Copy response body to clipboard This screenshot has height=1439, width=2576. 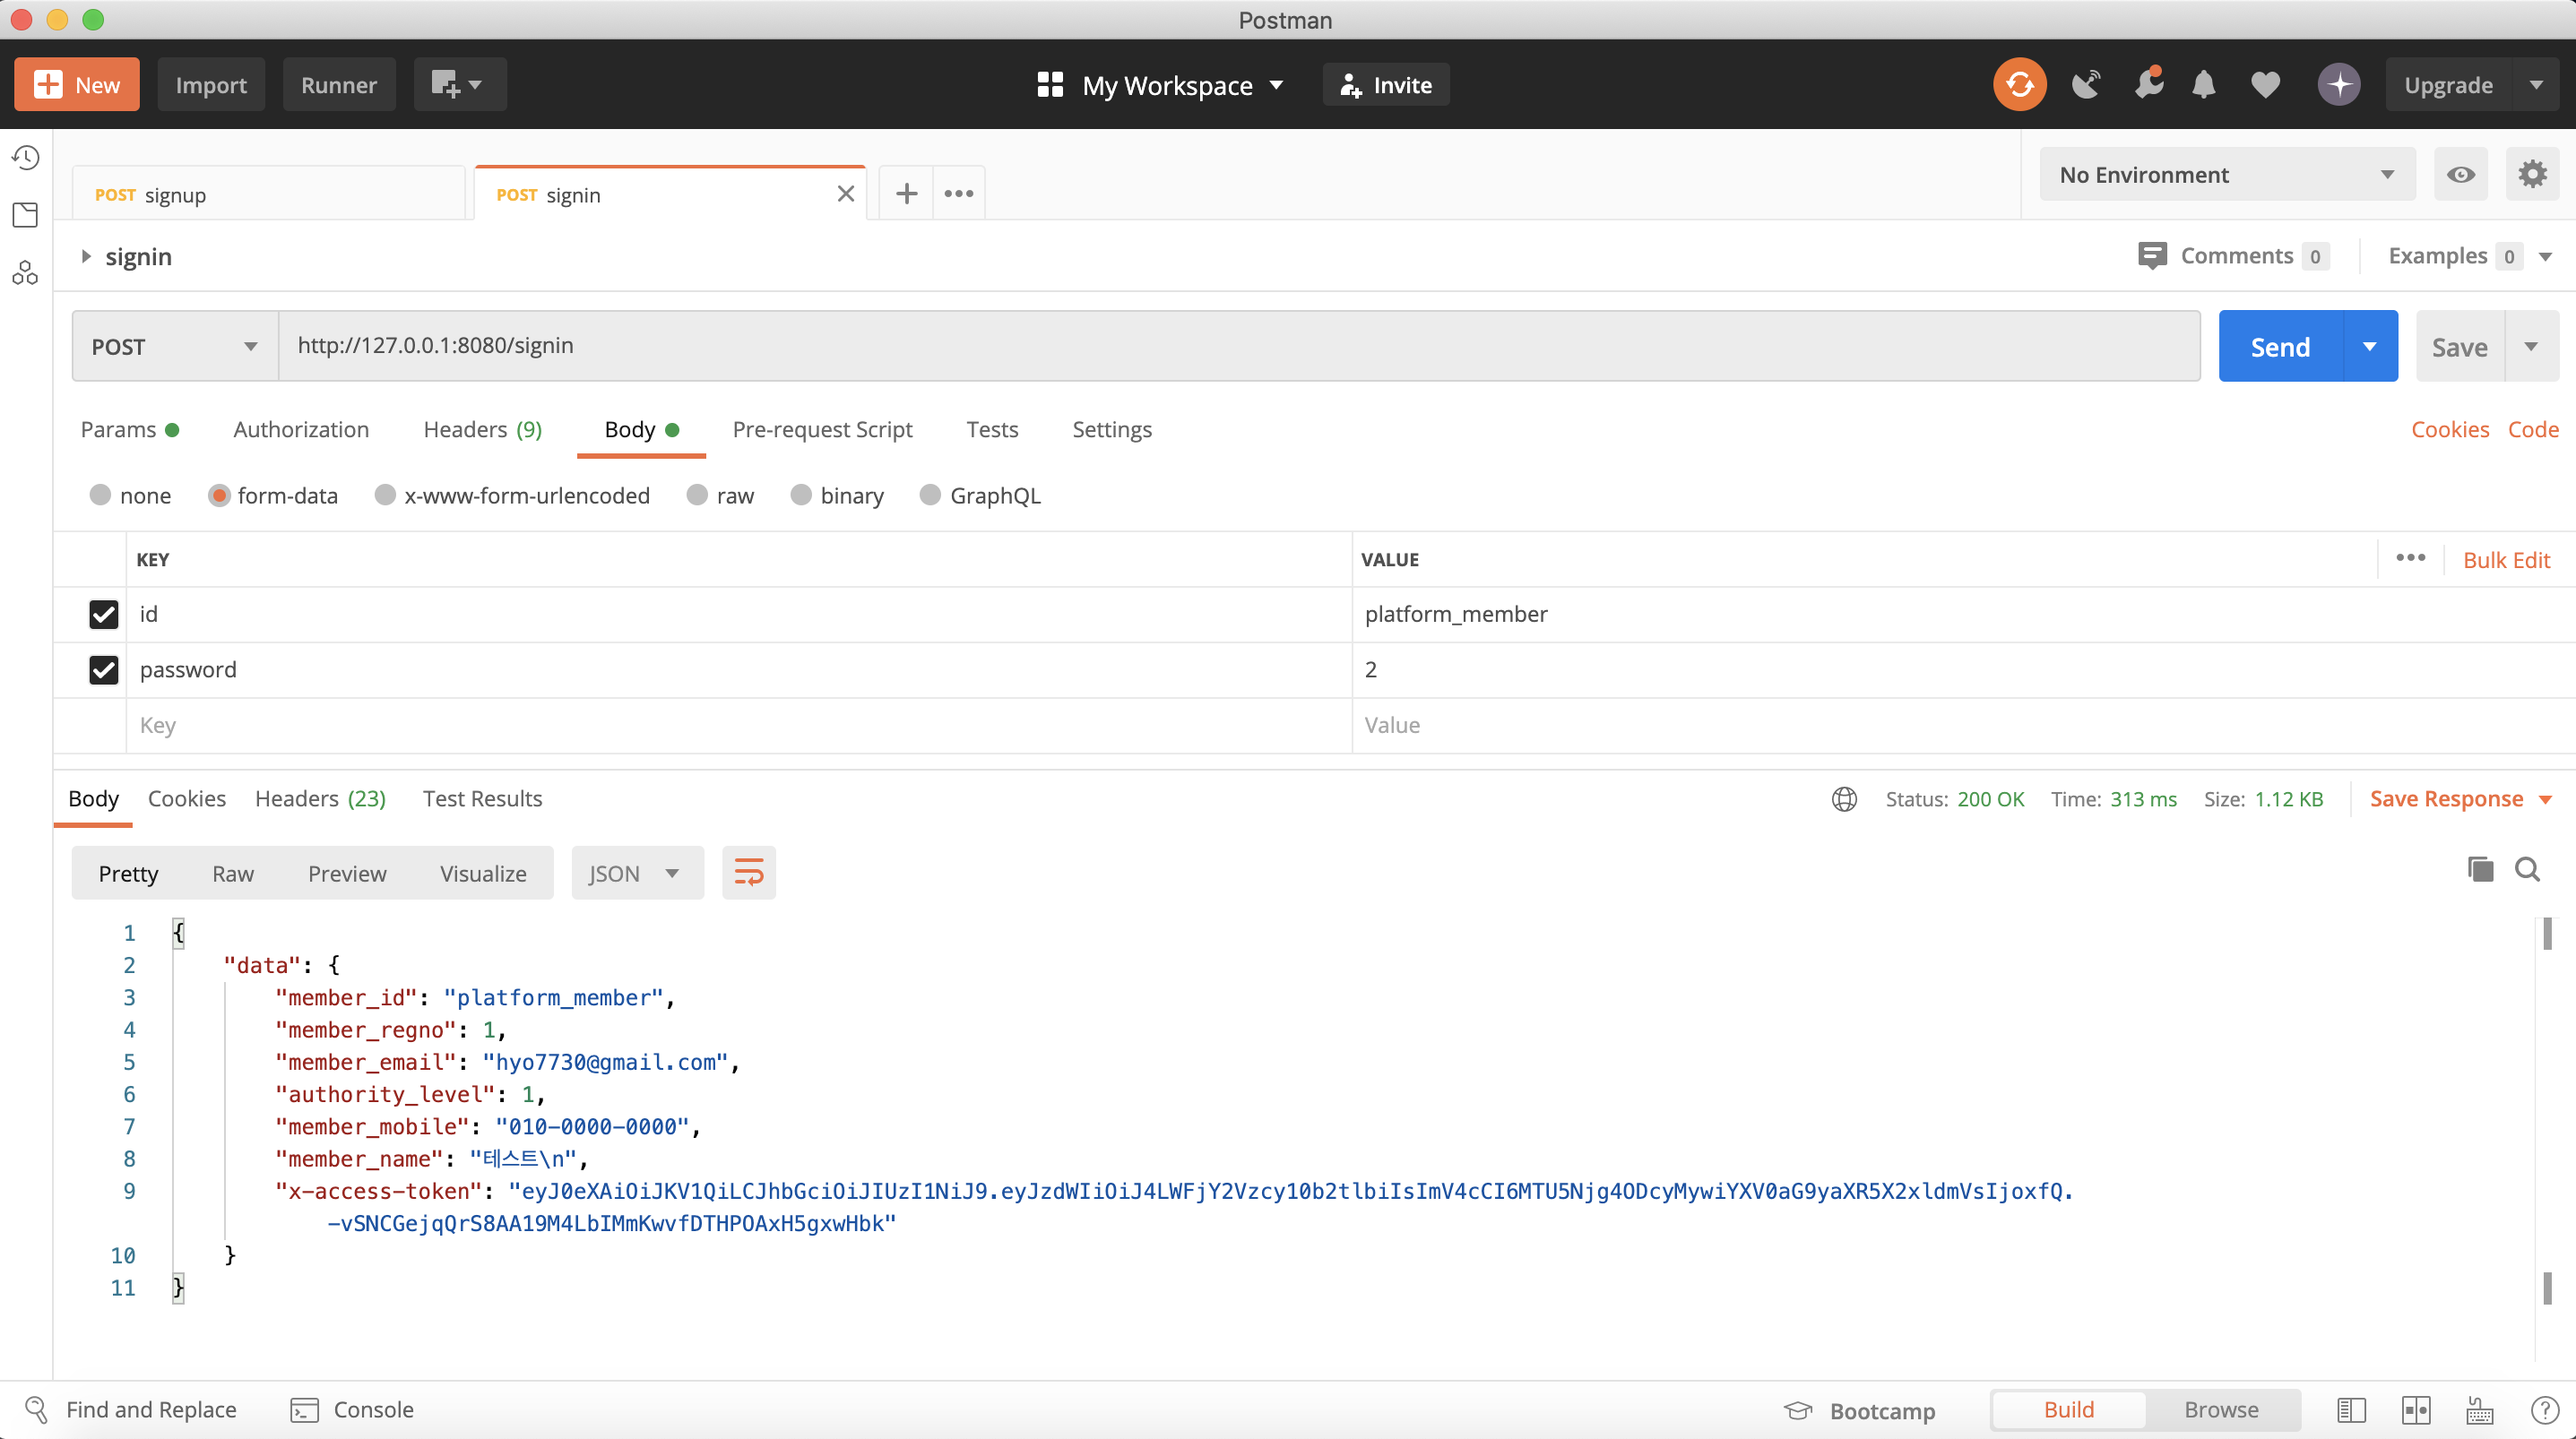point(2480,870)
